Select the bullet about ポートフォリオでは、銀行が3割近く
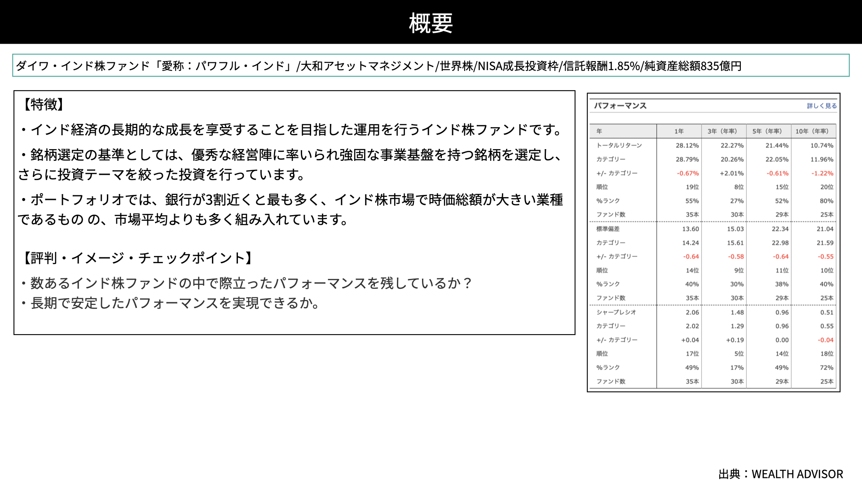The width and height of the screenshot is (862, 485). click(x=290, y=209)
